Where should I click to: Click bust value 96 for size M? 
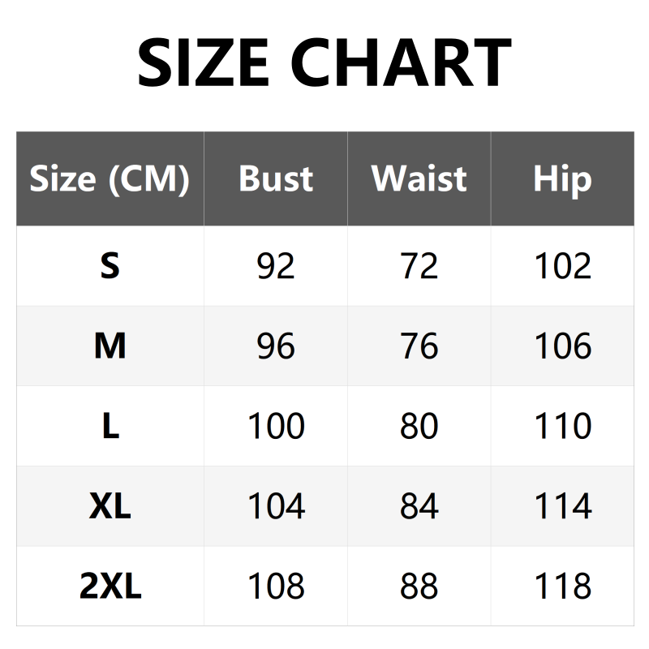pos(276,346)
